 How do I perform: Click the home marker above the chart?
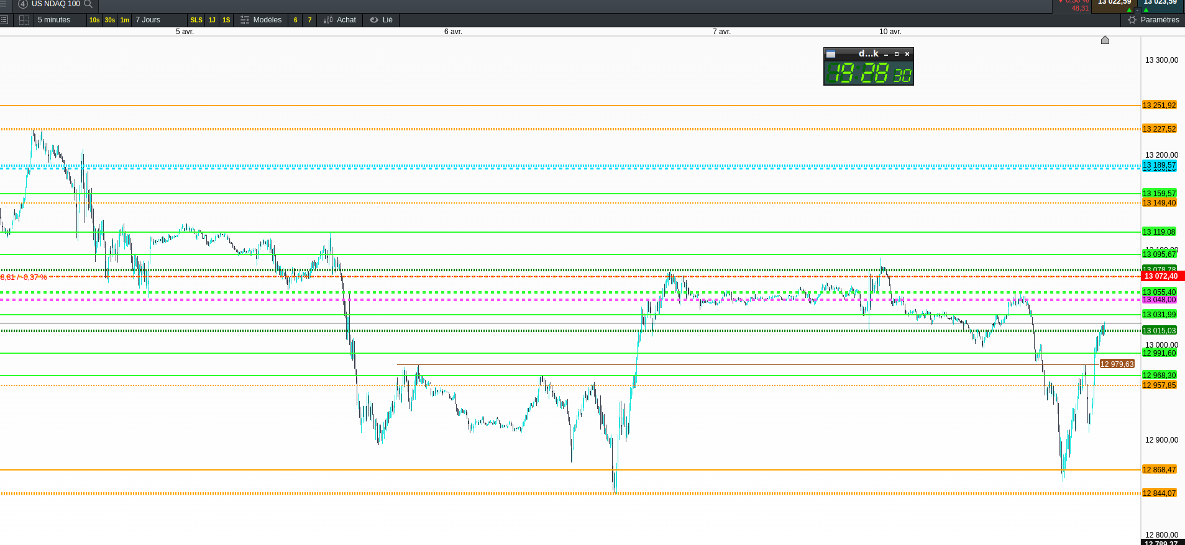point(1105,40)
